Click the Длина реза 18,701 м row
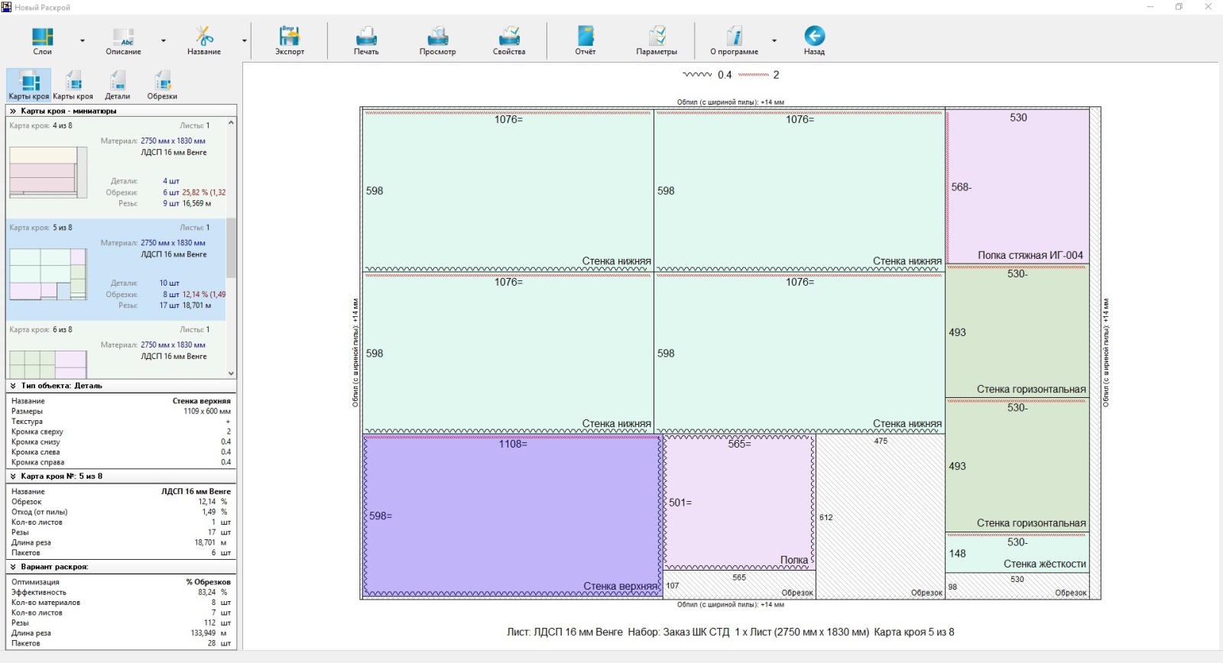1223x663 pixels. click(x=121, y=542)
